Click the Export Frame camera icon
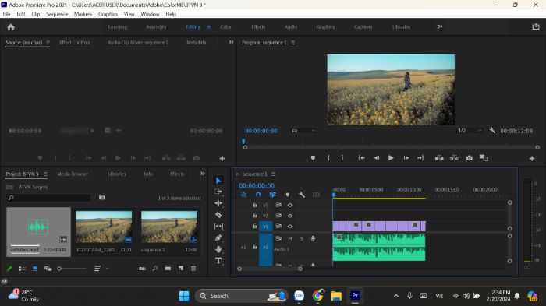546x306 pixels. coord(470,158)
